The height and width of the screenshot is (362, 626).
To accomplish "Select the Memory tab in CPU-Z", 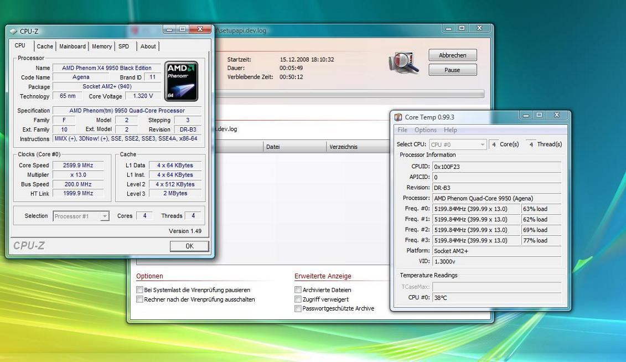I will 102,46.
